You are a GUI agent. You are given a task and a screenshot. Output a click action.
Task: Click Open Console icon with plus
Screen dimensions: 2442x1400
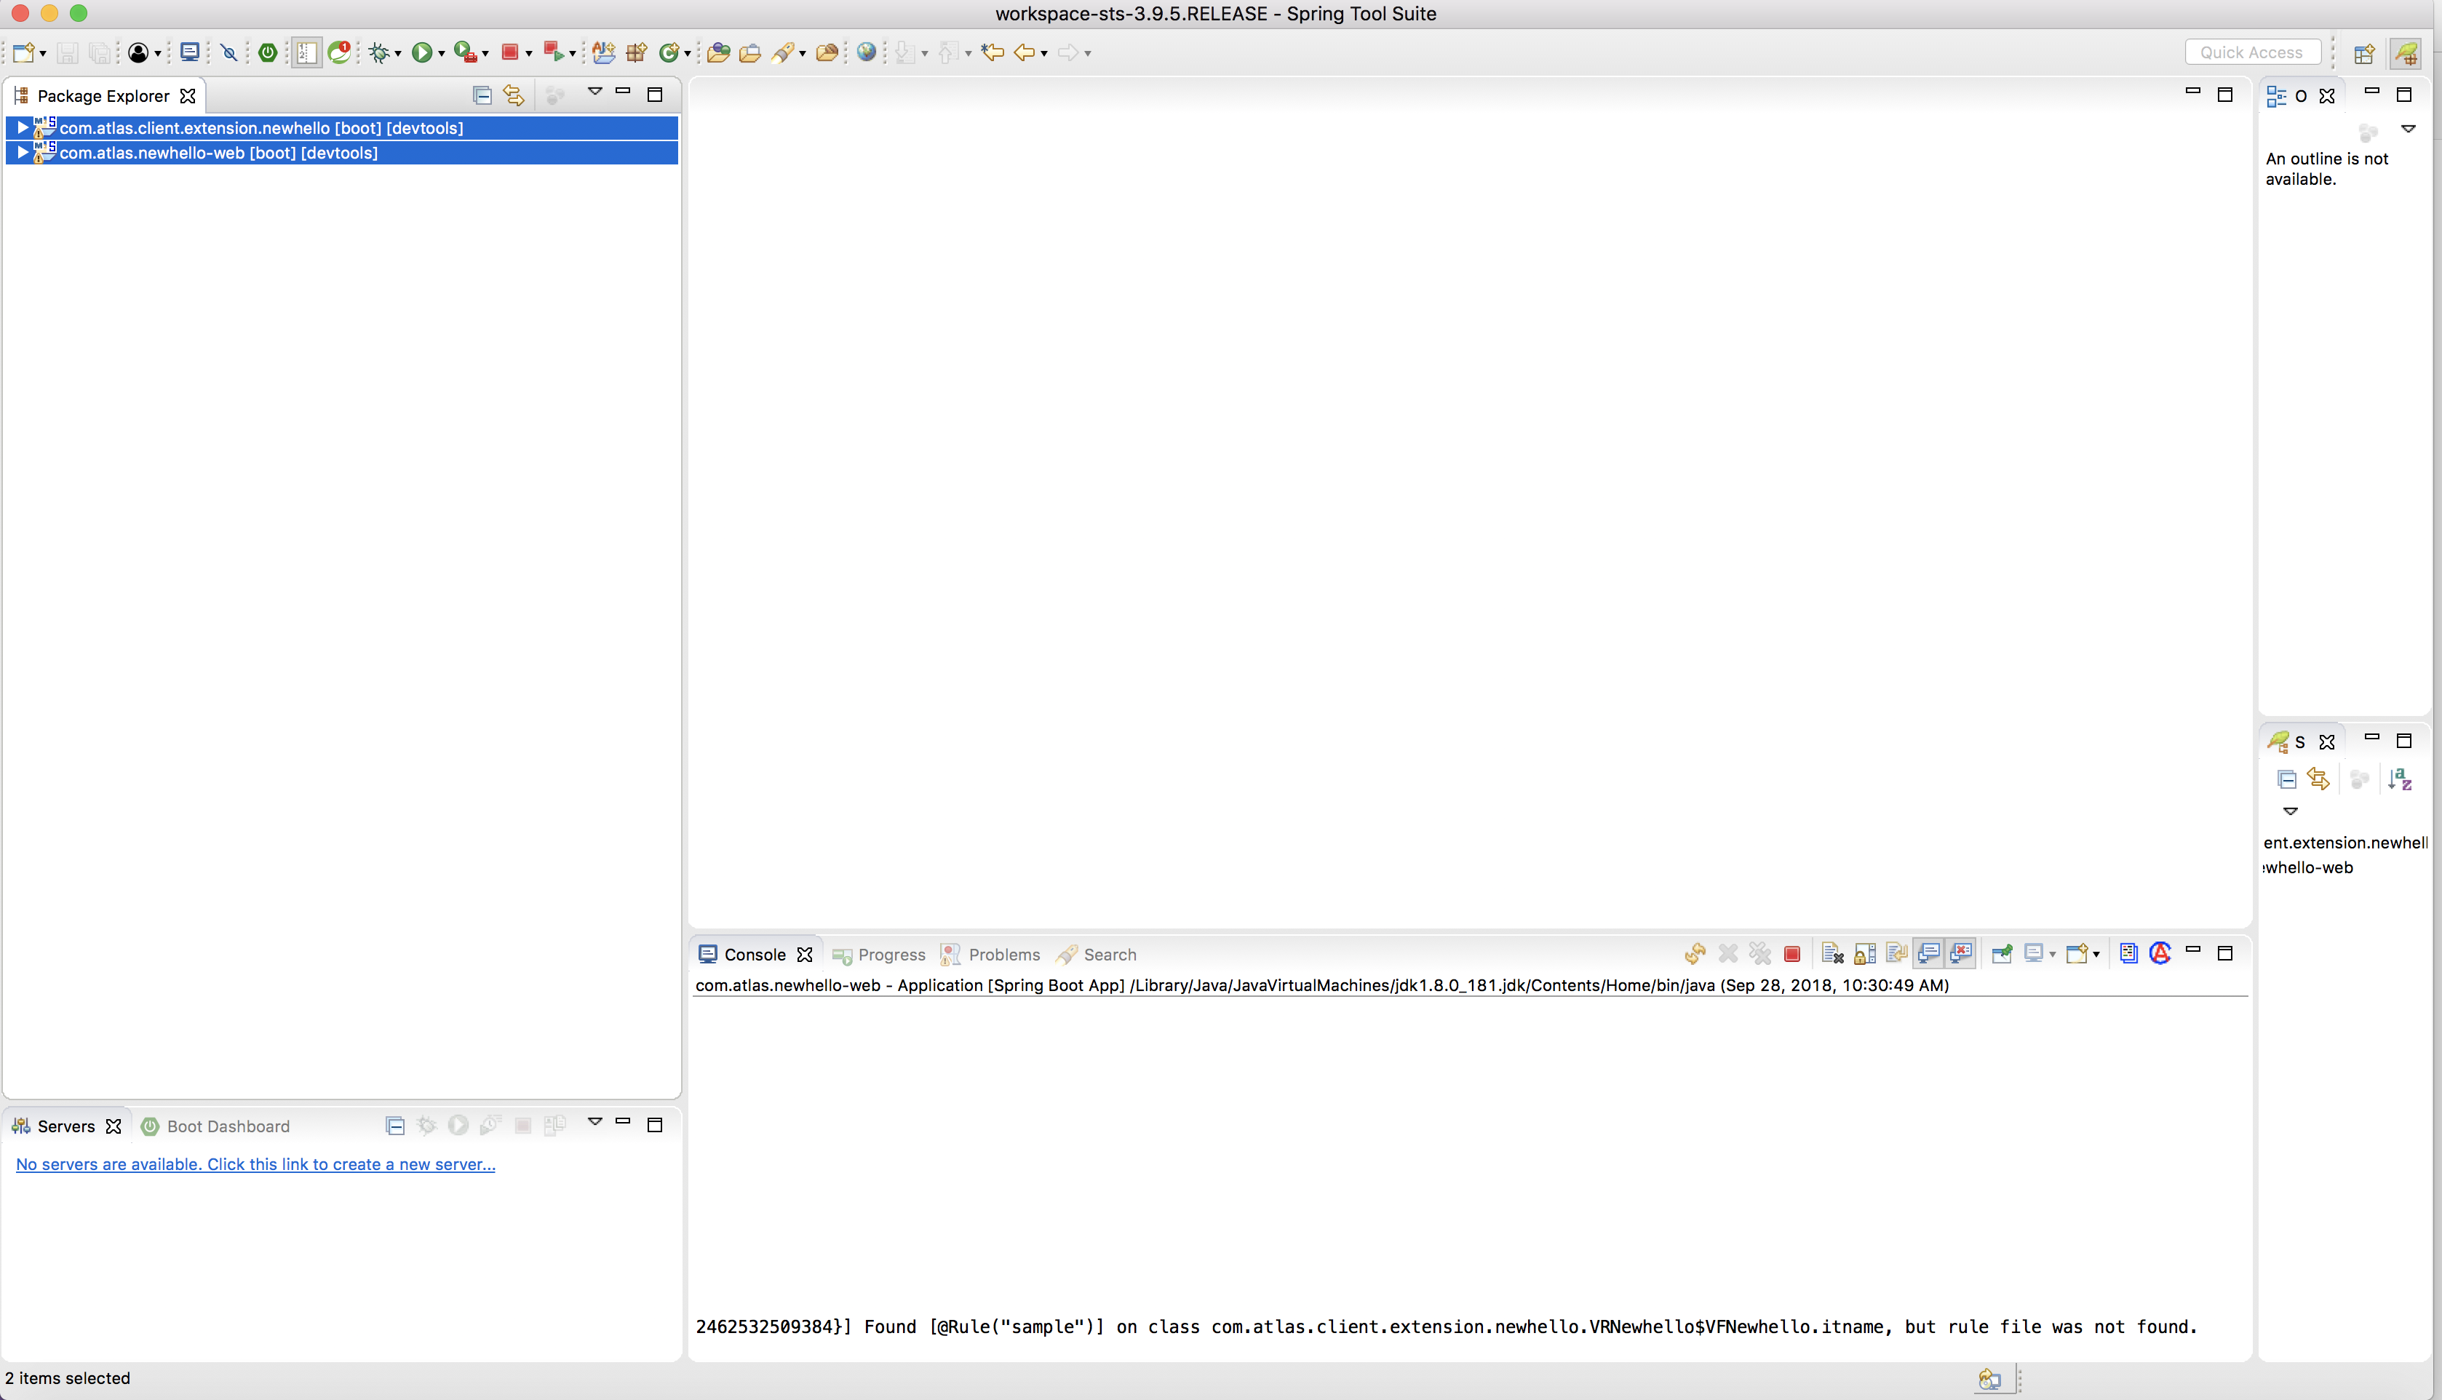pyautogui.click(x=2077, y=954)
